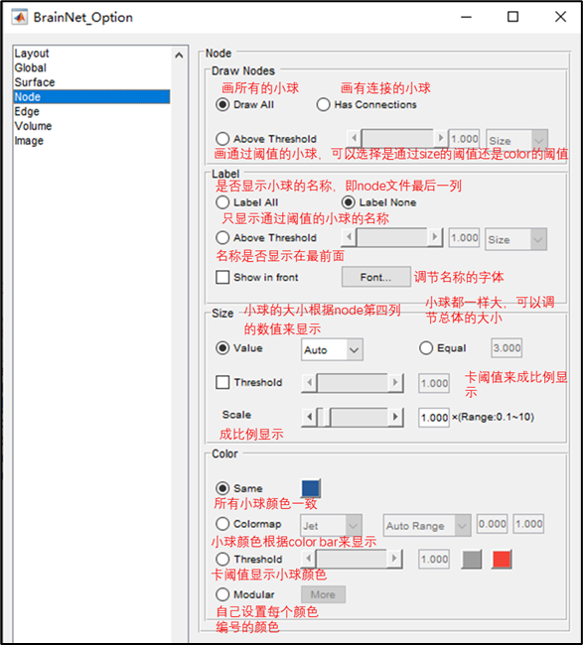This screenshot has height=645, width=583.
Task: Select Global in the option list
Action: (91, 67)
